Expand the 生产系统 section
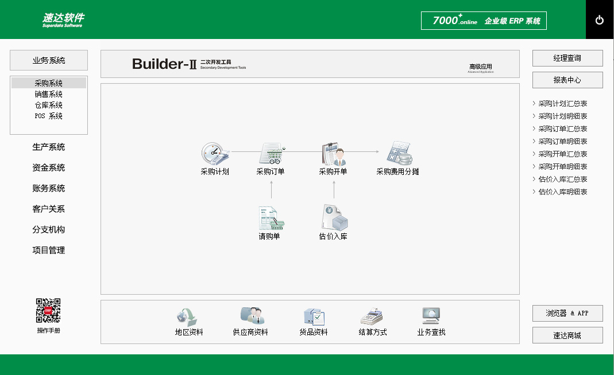 [49, 147]
